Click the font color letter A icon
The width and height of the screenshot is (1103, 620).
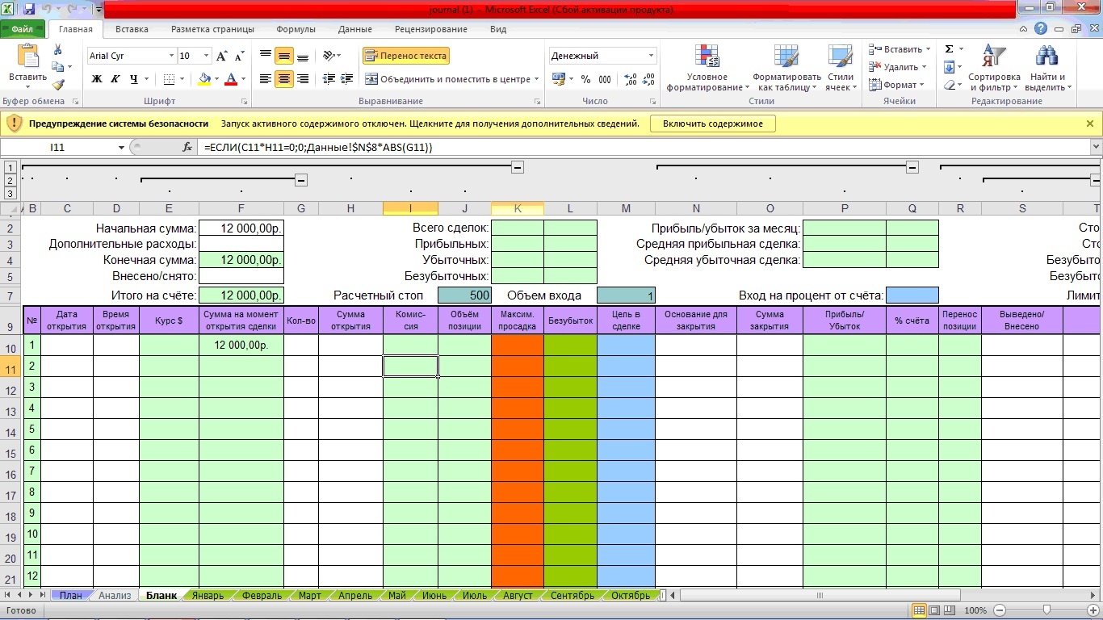pyautogui.click(x=231, y=79)
